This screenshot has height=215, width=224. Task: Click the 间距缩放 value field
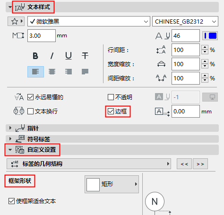pyautogui.click(x=186, y=78)
